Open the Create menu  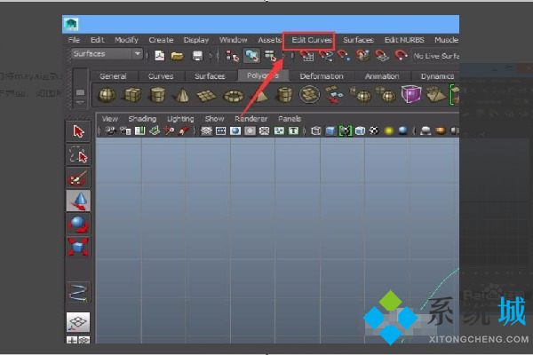click(161, 40)
